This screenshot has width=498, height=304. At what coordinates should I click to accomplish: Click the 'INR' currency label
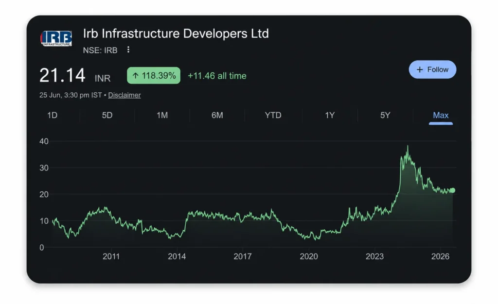click(x=103, y=78)
